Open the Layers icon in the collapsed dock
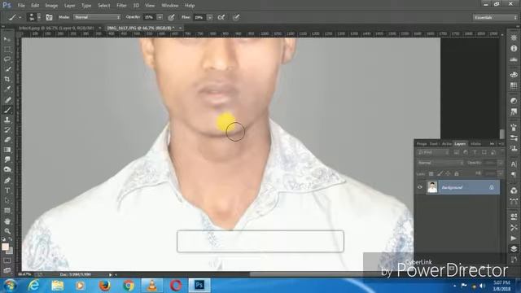 (x=514, y=248)
